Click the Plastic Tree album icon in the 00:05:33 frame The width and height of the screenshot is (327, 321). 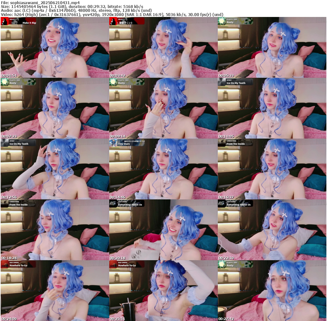222,21
